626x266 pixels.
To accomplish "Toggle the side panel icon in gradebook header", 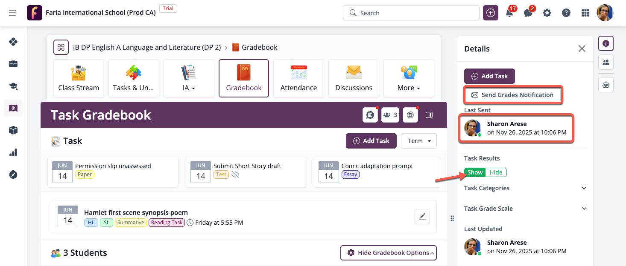I will (x=429, y=115).
